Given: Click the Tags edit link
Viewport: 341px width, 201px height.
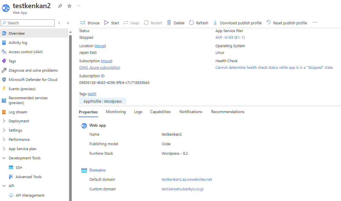Looking at the screenshot, I should [x=92, y=94].
